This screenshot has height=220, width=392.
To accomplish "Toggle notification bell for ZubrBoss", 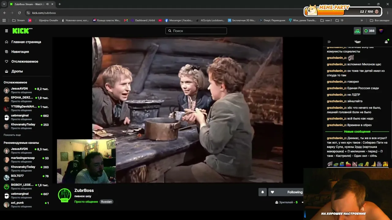I will 262,192.
